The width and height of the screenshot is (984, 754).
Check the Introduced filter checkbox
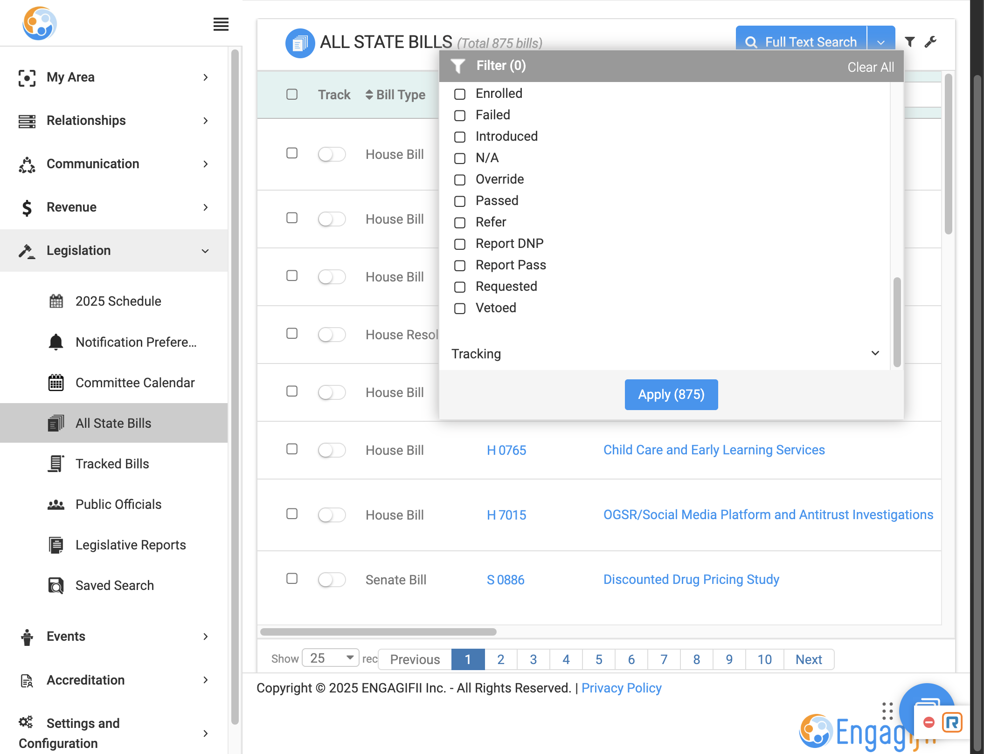(460, 137)
